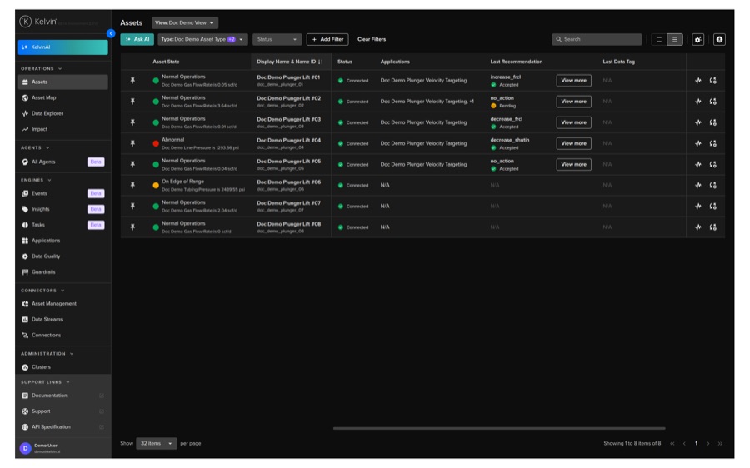750x468 pixels.
Task: Click the orange On Edge of Range indicator
Action: 156,186
